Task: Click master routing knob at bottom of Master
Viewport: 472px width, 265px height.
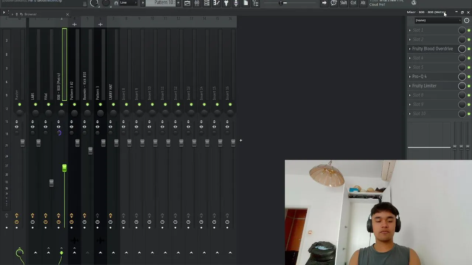Action: tap(20, 252)
